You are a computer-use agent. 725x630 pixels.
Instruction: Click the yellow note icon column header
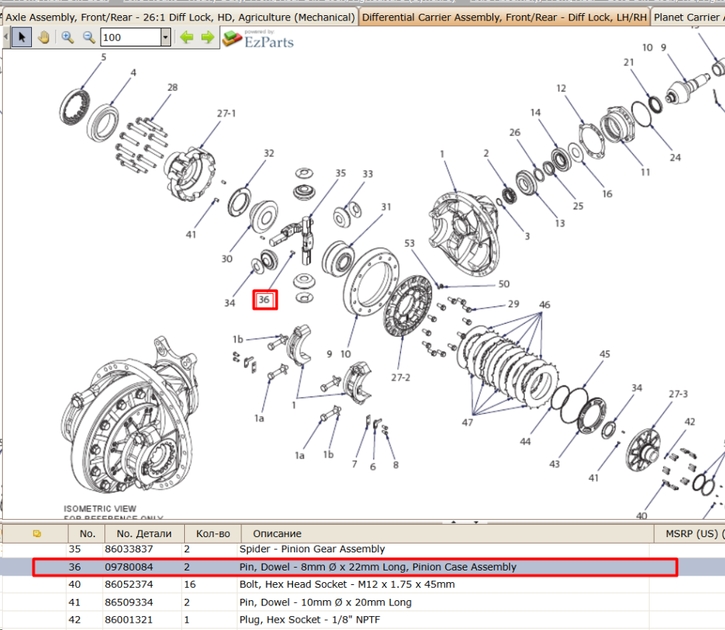pyautogui.click(x=37, y=533)
